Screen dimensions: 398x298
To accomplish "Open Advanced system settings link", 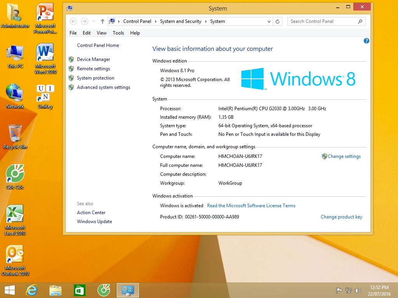I will point(103,87).
